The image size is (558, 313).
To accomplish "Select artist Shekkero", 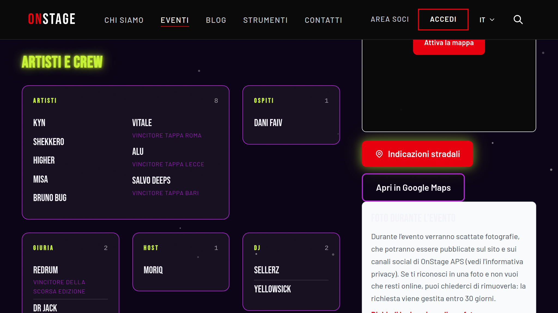I will pyautogui.click(x=48, y=142).
